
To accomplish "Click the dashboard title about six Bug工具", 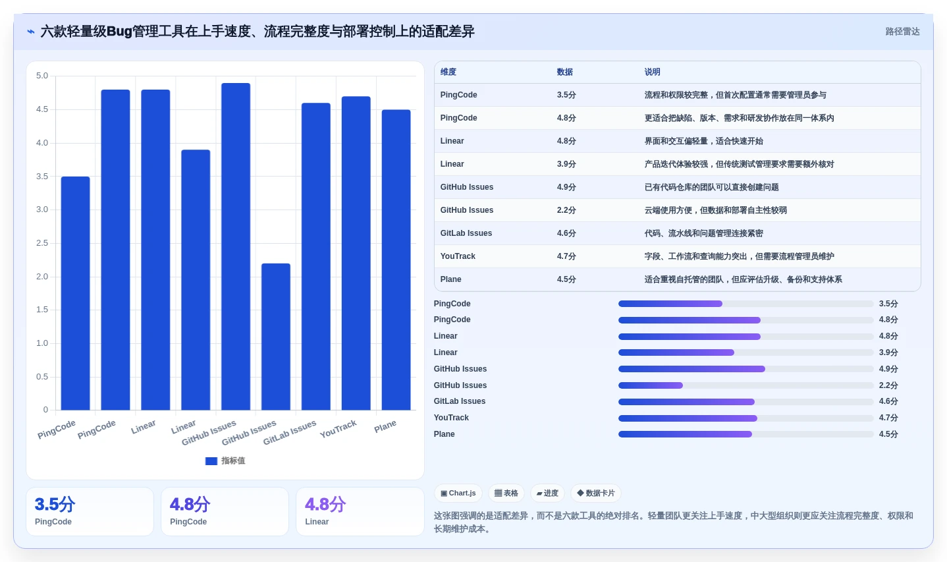I will click(x=257, y=32).
